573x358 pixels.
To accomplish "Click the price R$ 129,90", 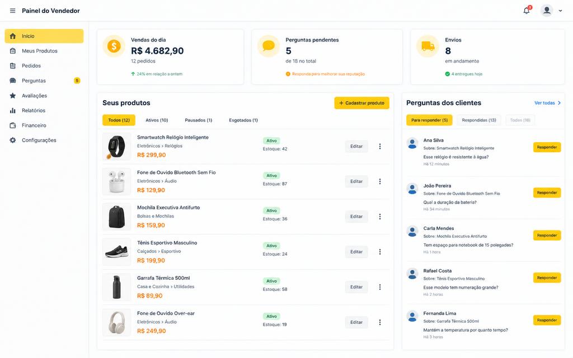I will 151,190.
